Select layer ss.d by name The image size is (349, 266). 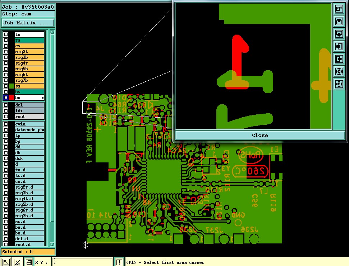pos(29,222)
